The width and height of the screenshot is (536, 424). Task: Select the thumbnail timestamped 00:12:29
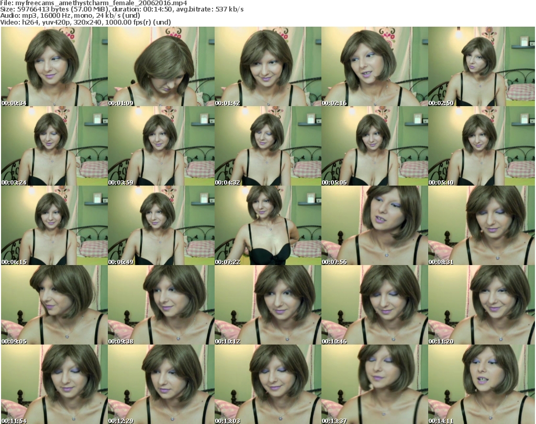pos(161,384)
